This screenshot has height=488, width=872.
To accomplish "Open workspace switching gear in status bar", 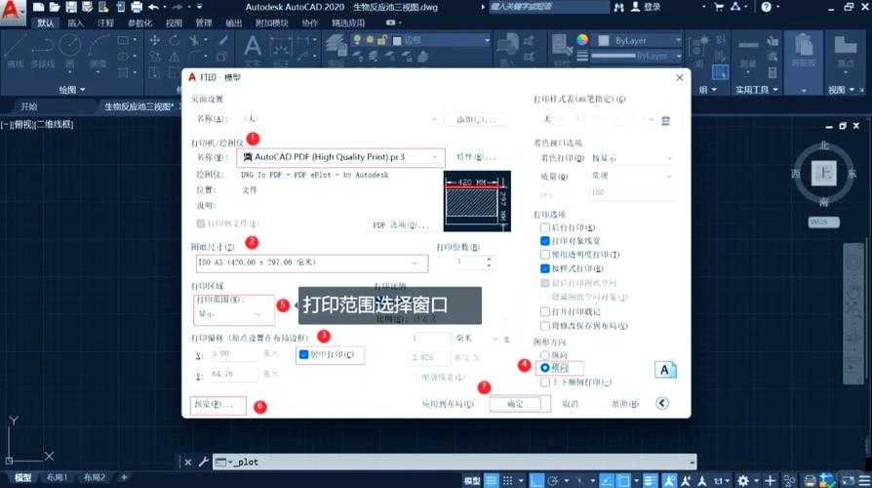I will pyautogui.click(x=743, y=480).
